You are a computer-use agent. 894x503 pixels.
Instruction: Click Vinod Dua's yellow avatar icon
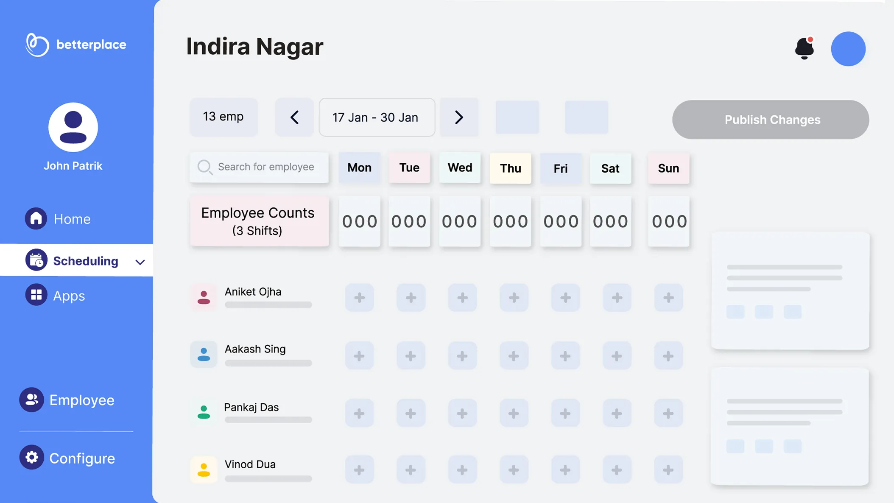[x=204, y=469]
